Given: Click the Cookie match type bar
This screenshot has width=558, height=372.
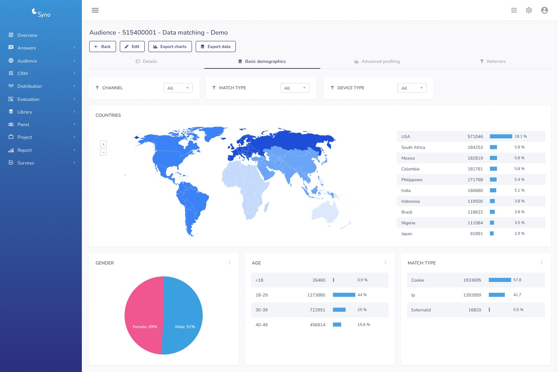Looking at the screenshot, I should click(x=500, y=280).
